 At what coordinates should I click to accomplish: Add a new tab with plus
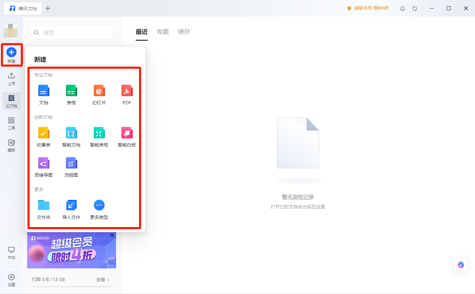point(48,8)
